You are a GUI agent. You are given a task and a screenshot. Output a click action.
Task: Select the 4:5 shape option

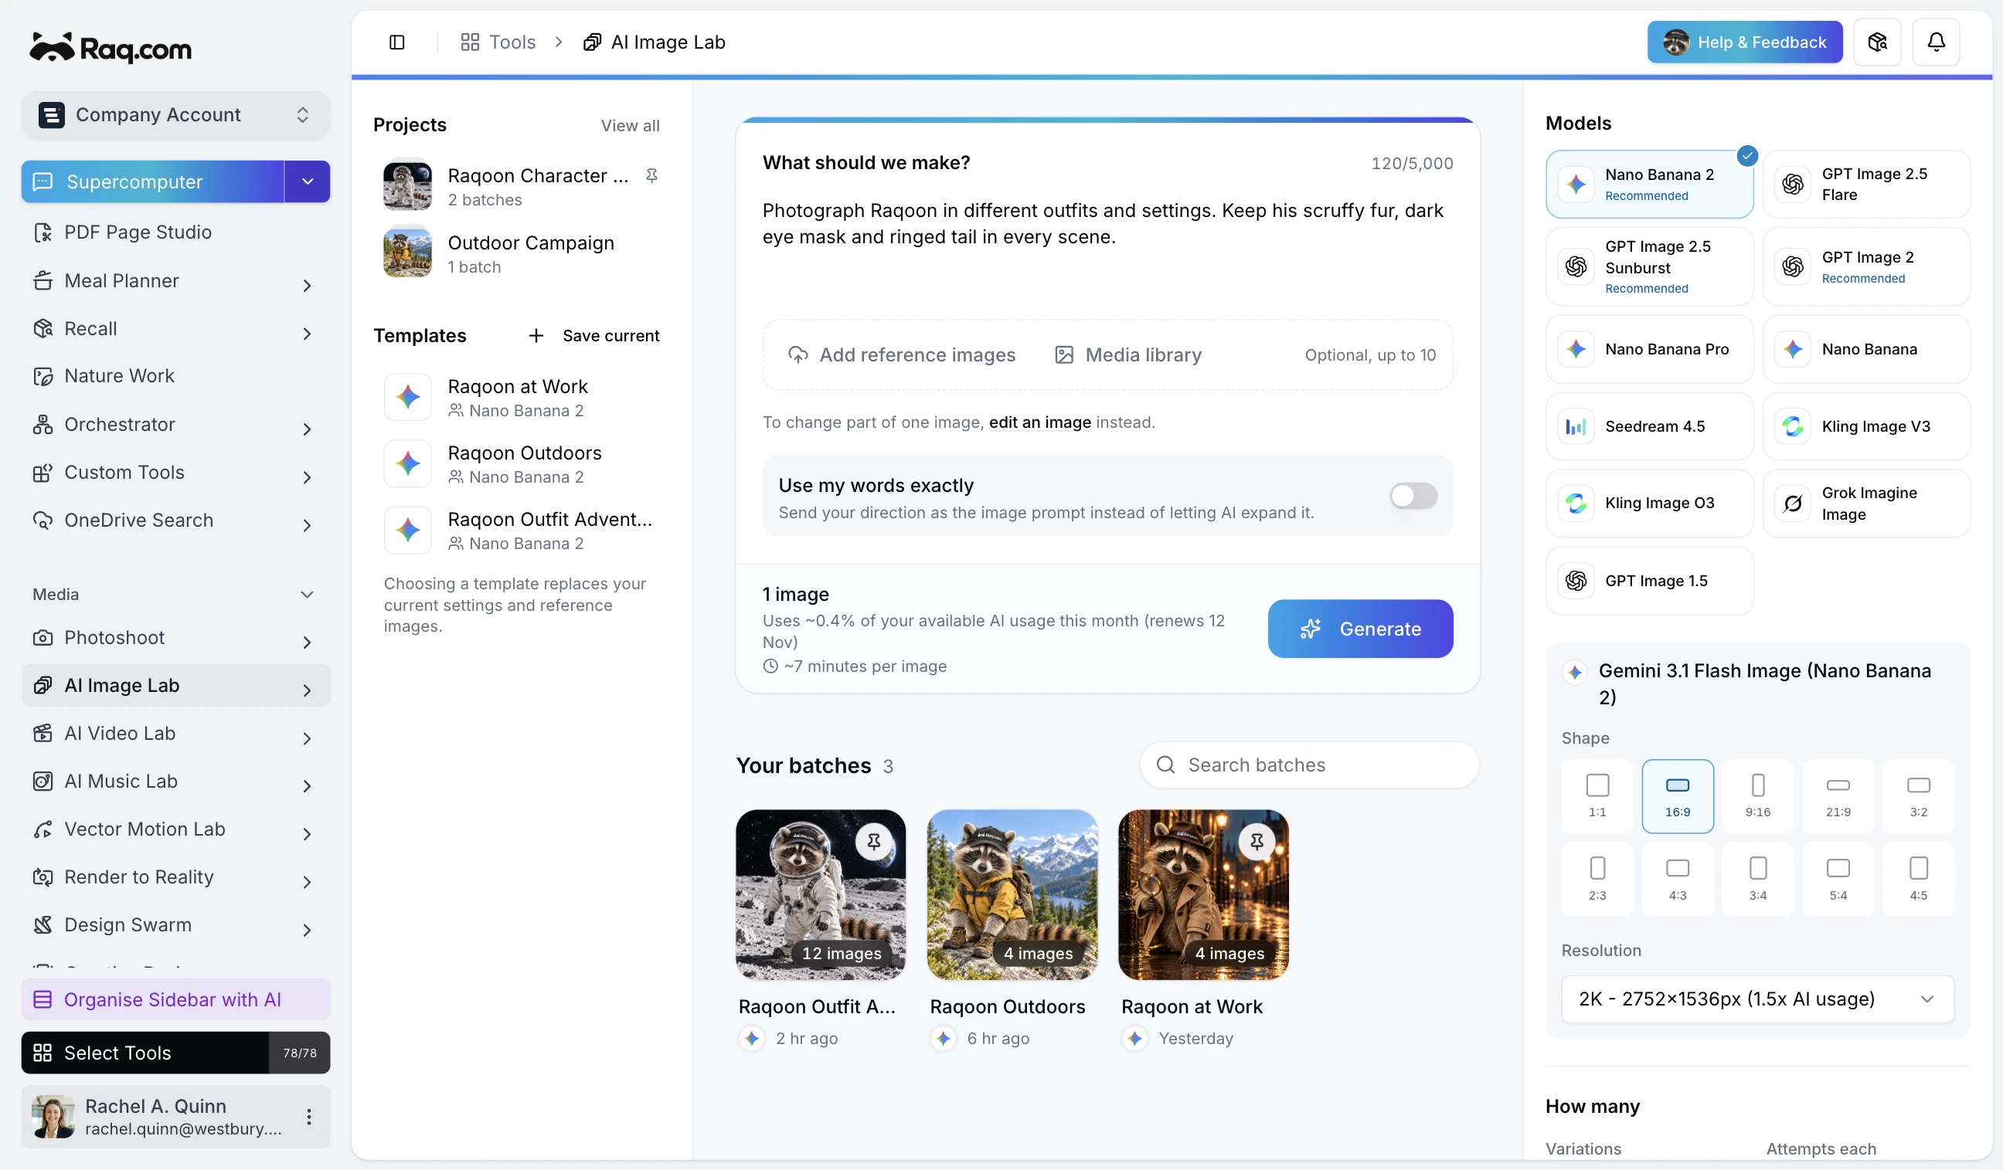(x=1918, y=880)
